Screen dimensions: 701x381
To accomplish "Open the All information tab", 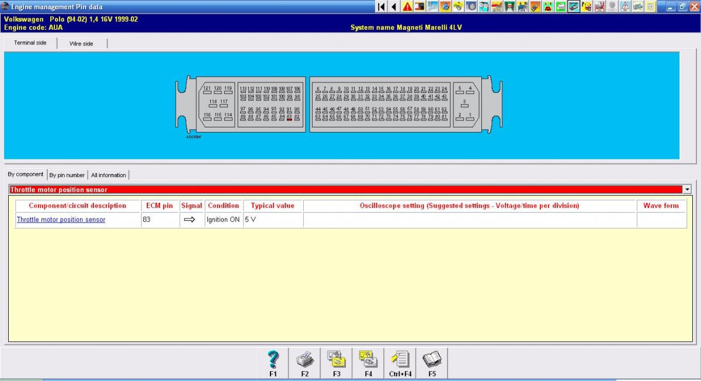I will pos(108,175).
